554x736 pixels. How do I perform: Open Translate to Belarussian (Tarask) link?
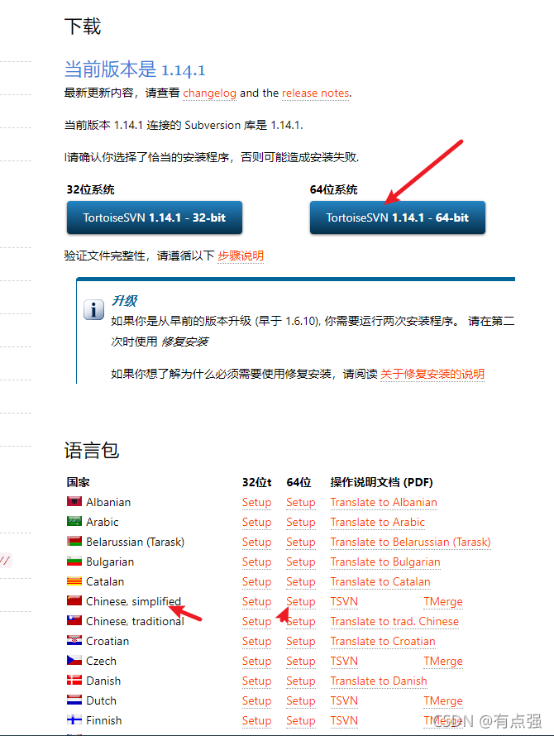pyautogui.click(x=410, y=542)
